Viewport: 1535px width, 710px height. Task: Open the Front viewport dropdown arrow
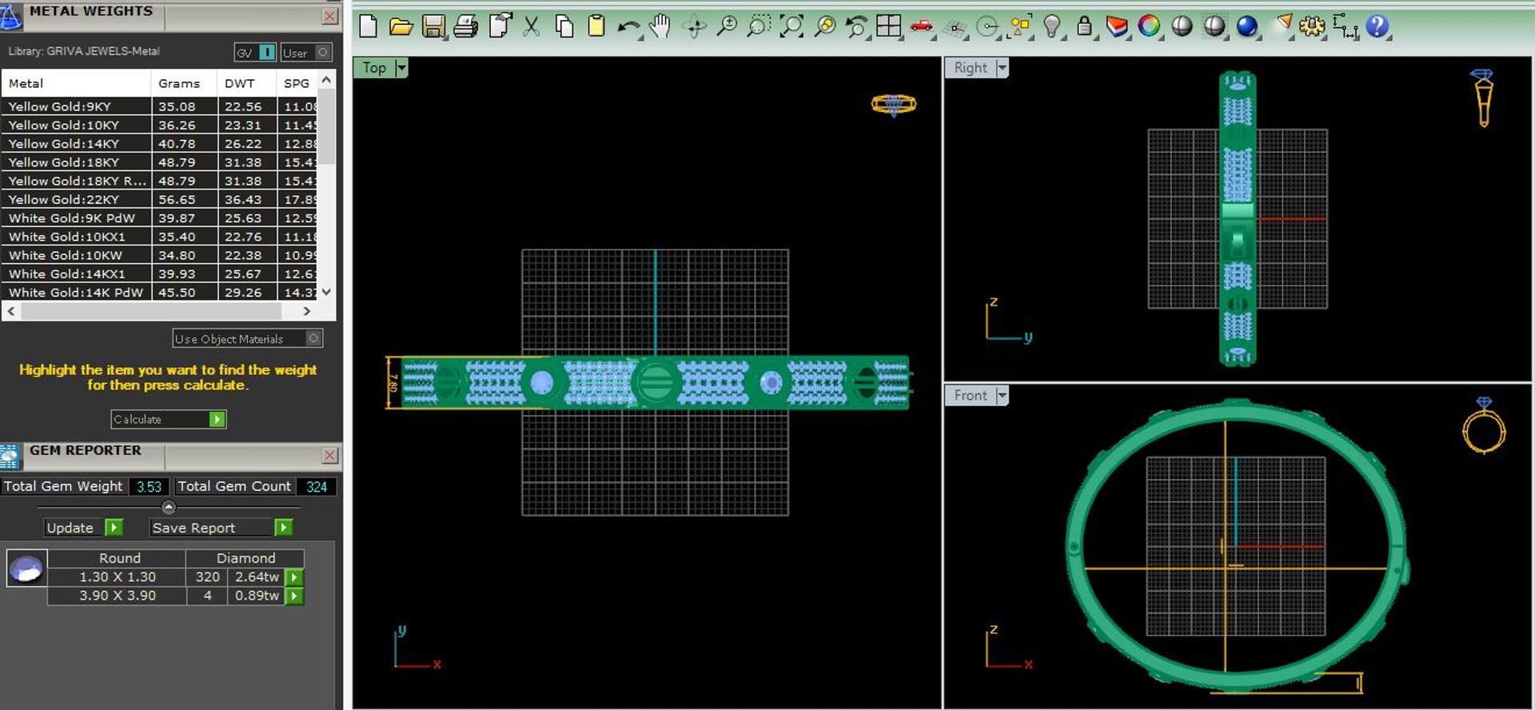1002,395
